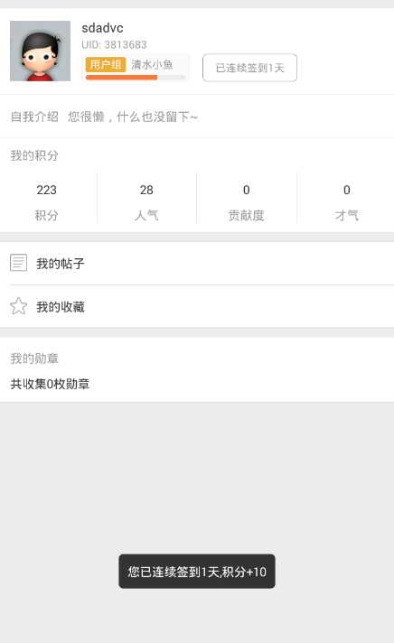The width and height of the screenshot is (394, 643).
Task: Click the document icon beside 我的帖子
Action: tap(18, 263)
